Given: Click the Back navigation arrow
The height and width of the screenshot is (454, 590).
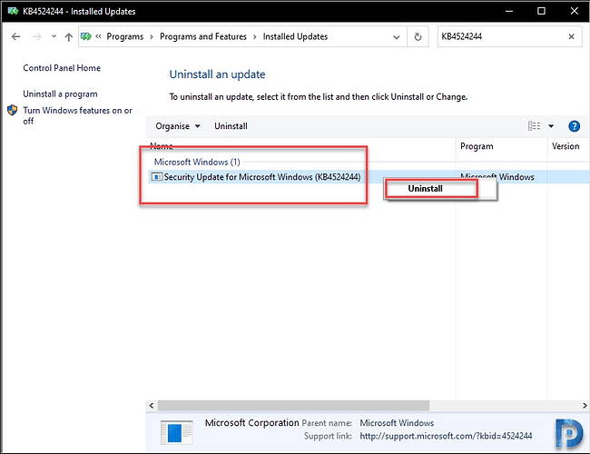Looking at the screenshot, I should (x=15, y=37).
